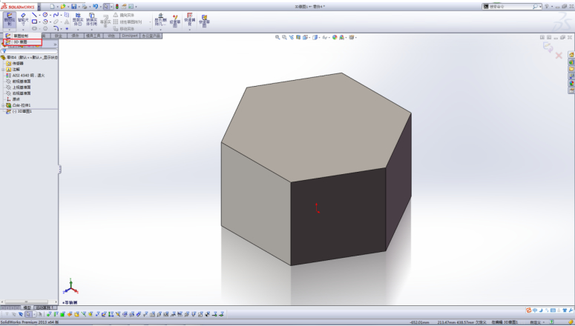Select the Line sketch tool
The width and height of the screenshot is (575, 326).
pyautogui.click(x=34, y=15)
